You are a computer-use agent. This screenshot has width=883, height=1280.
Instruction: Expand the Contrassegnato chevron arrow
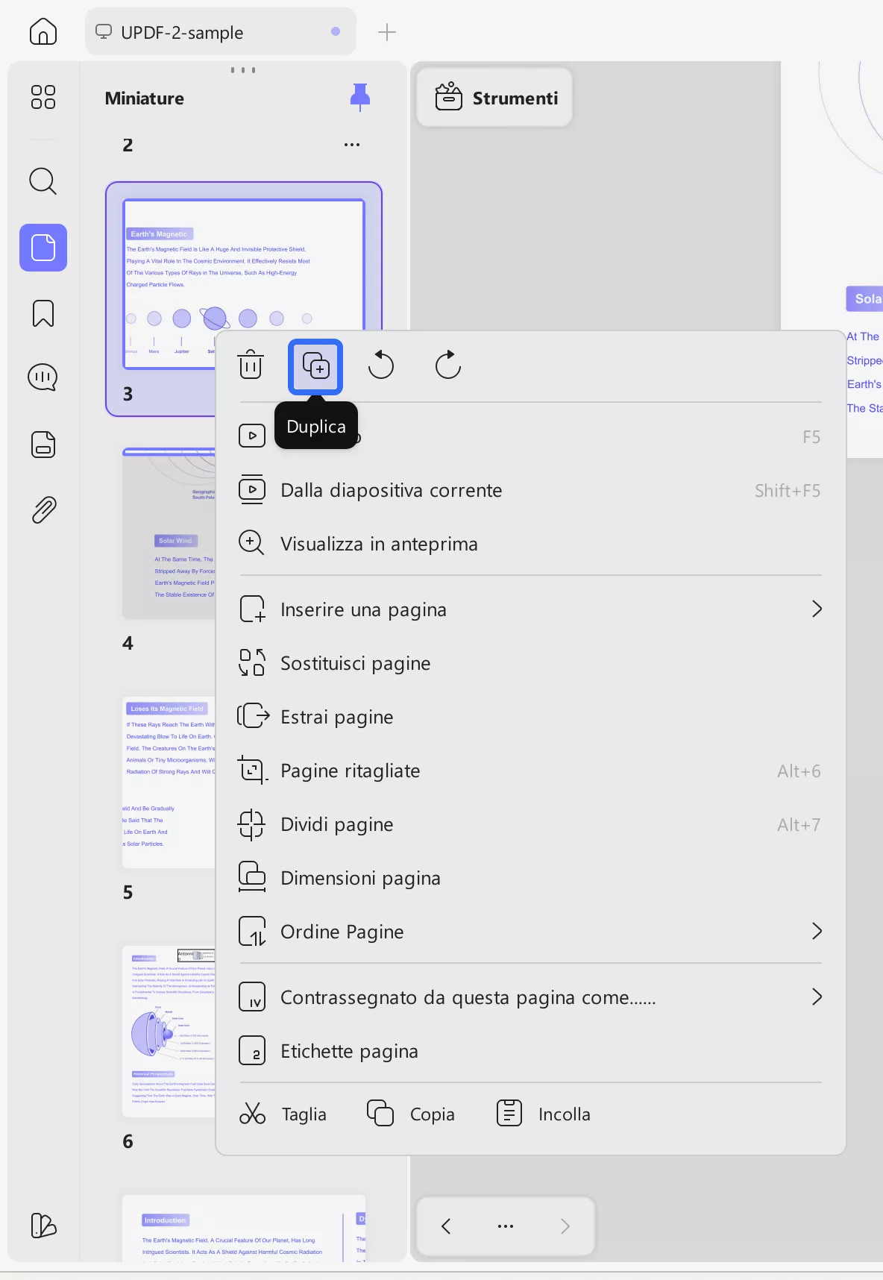click(x=817, y=997)
